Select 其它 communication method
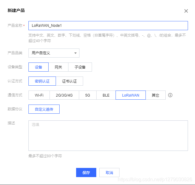The image size is (195, 185). 156,95
